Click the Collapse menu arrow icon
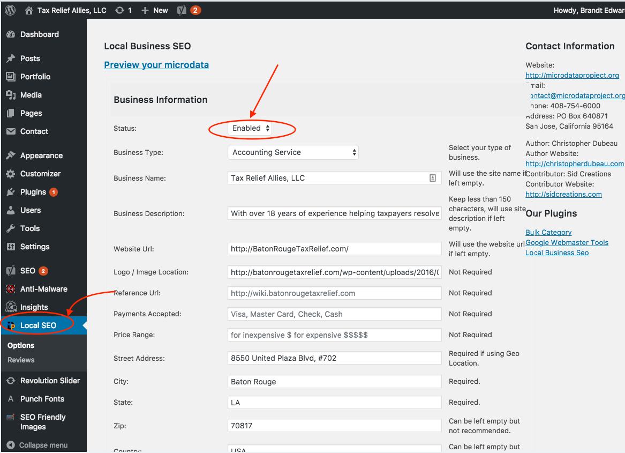The width and height of the screenshot is (625, 453). [11, 445]
